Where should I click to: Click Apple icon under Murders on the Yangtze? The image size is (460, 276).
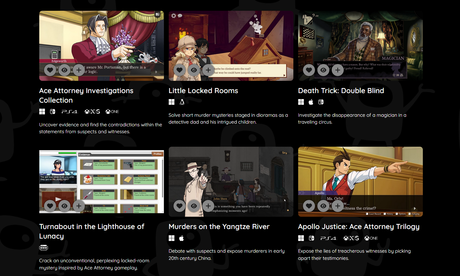pos(181,238)
